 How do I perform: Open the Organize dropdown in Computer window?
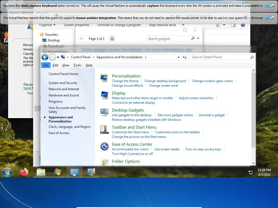[x=47, y=25]
